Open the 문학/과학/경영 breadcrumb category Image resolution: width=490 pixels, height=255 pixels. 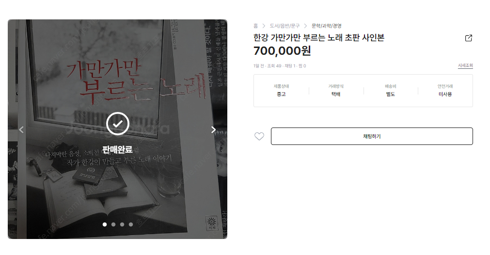327,26
